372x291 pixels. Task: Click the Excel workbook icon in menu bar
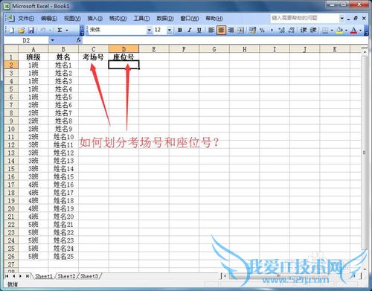click(x=10, y=18)
